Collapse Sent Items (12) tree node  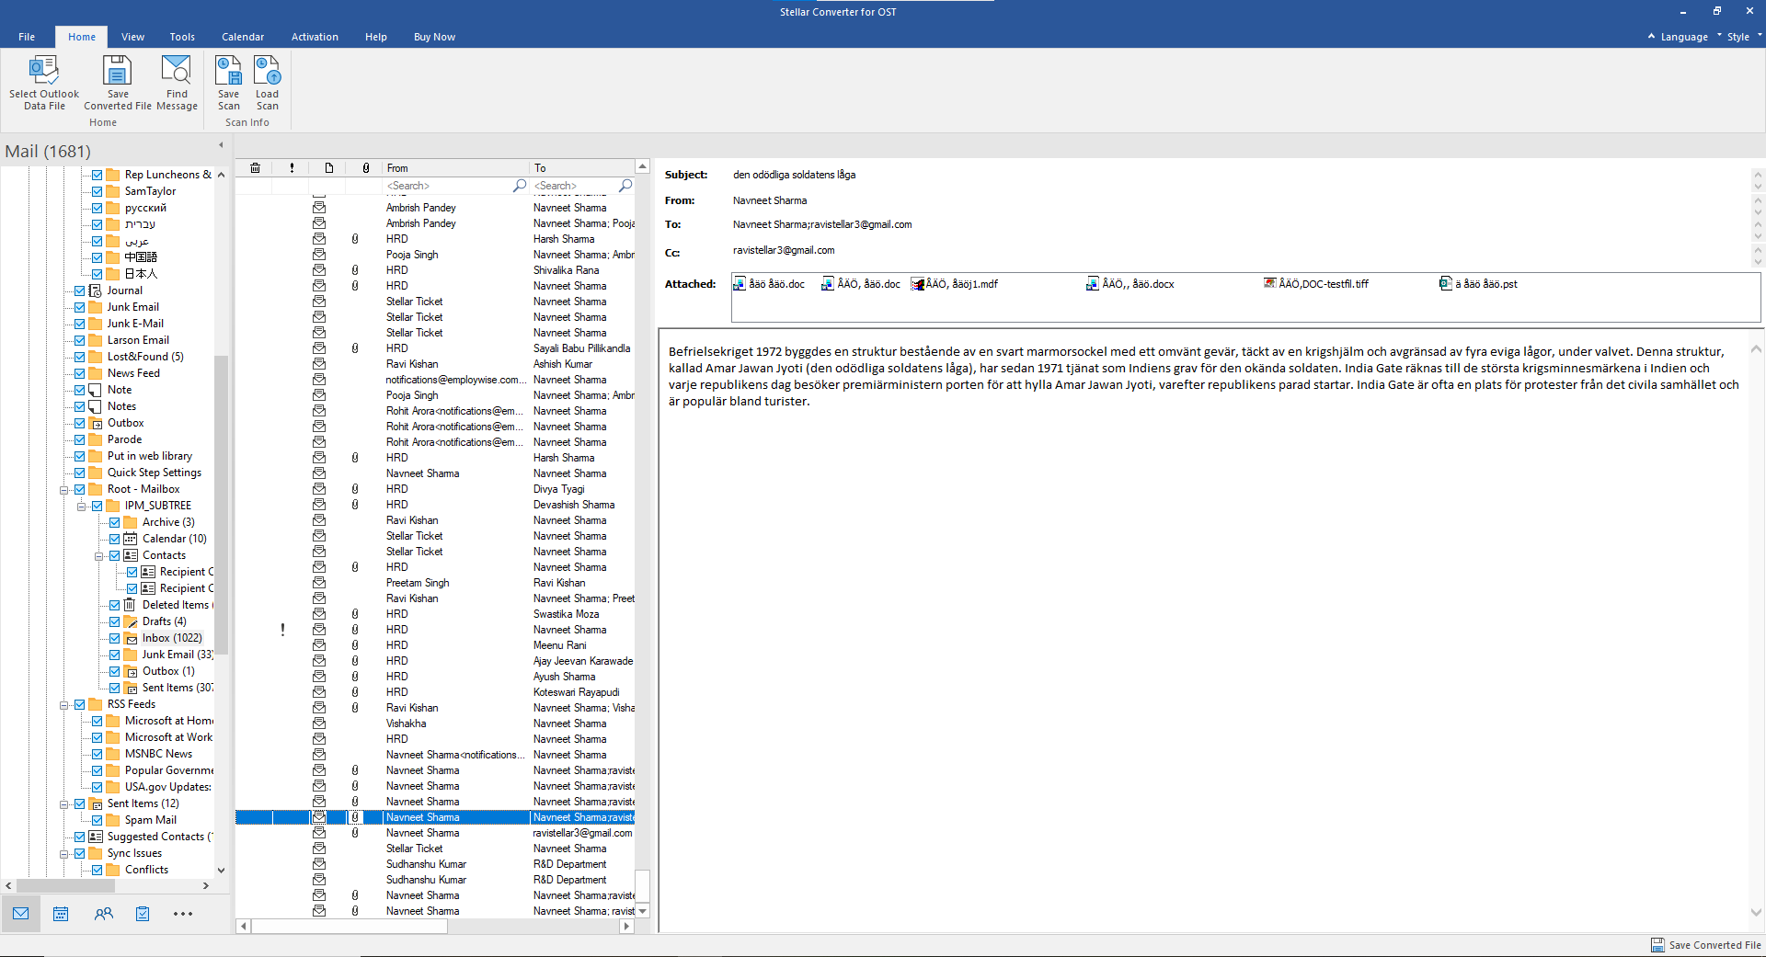click(x=64, y=804)
